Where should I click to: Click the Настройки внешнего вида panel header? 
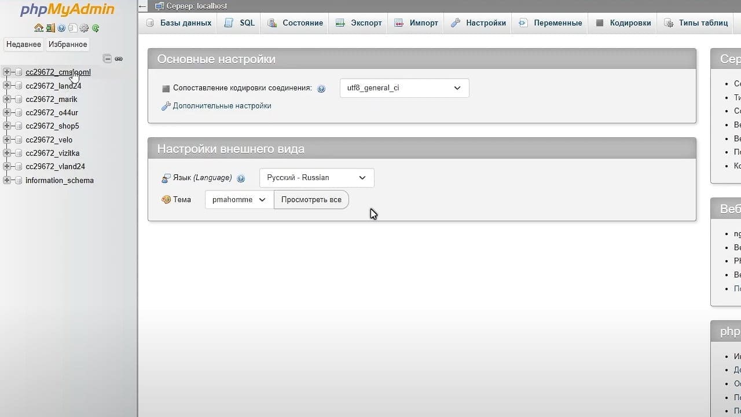pos(422,149)
